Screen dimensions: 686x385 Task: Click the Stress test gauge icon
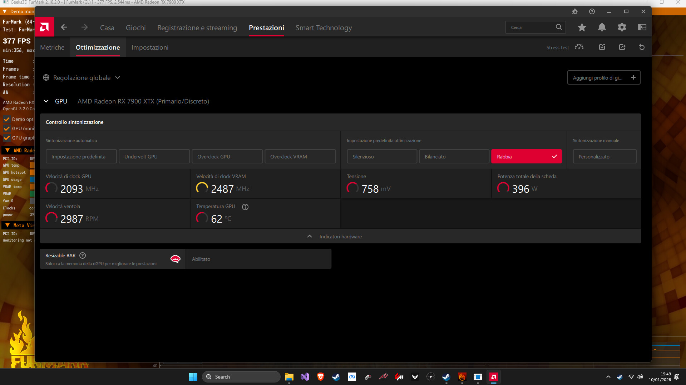[579, 47]
